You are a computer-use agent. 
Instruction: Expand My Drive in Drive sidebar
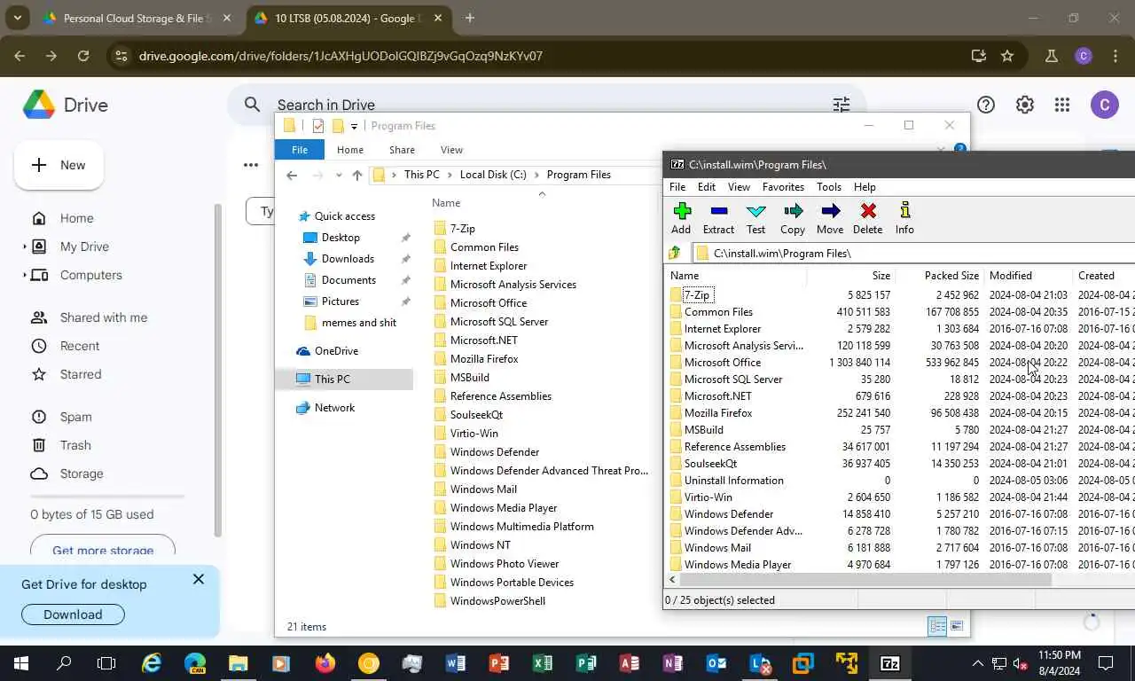pyautogui.click(x=25, y=247)
